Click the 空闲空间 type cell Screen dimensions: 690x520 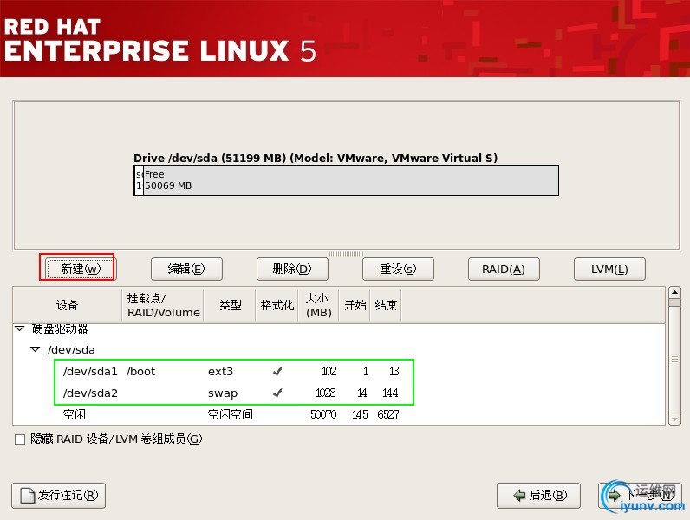(x=231, y=414)
